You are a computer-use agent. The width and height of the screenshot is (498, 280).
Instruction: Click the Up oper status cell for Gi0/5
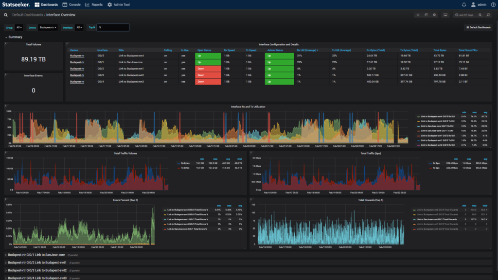click(x=208, y=56)
